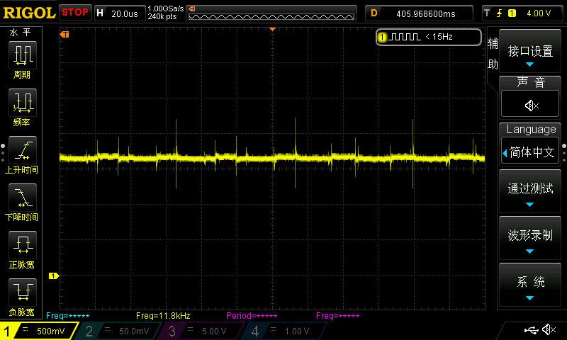Open the 波形录制 waveform record menu
Screen dimensions: 567x340
[530, 239]
